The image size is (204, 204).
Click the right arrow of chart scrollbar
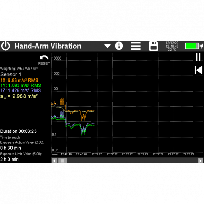point(200,161)
